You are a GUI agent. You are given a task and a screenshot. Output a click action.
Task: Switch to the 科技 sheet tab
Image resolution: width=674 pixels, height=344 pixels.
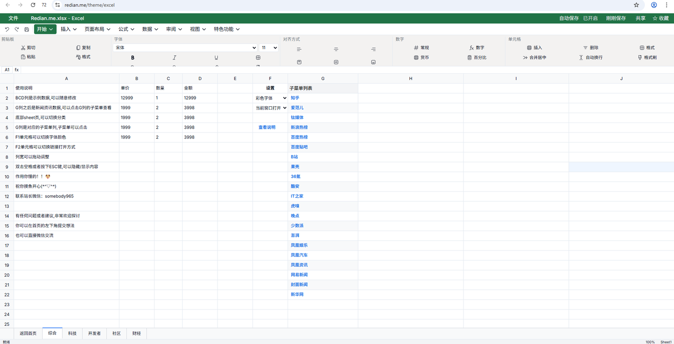click(72, 333)
